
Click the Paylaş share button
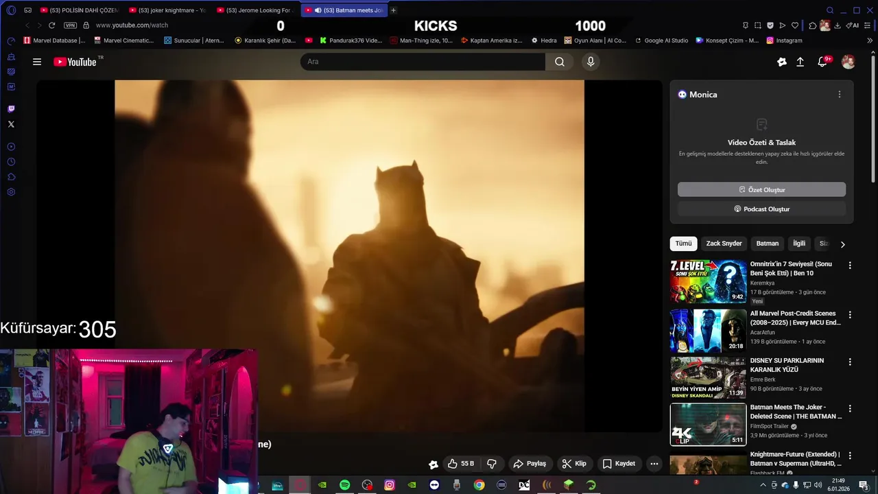click(x=530, y=464)
